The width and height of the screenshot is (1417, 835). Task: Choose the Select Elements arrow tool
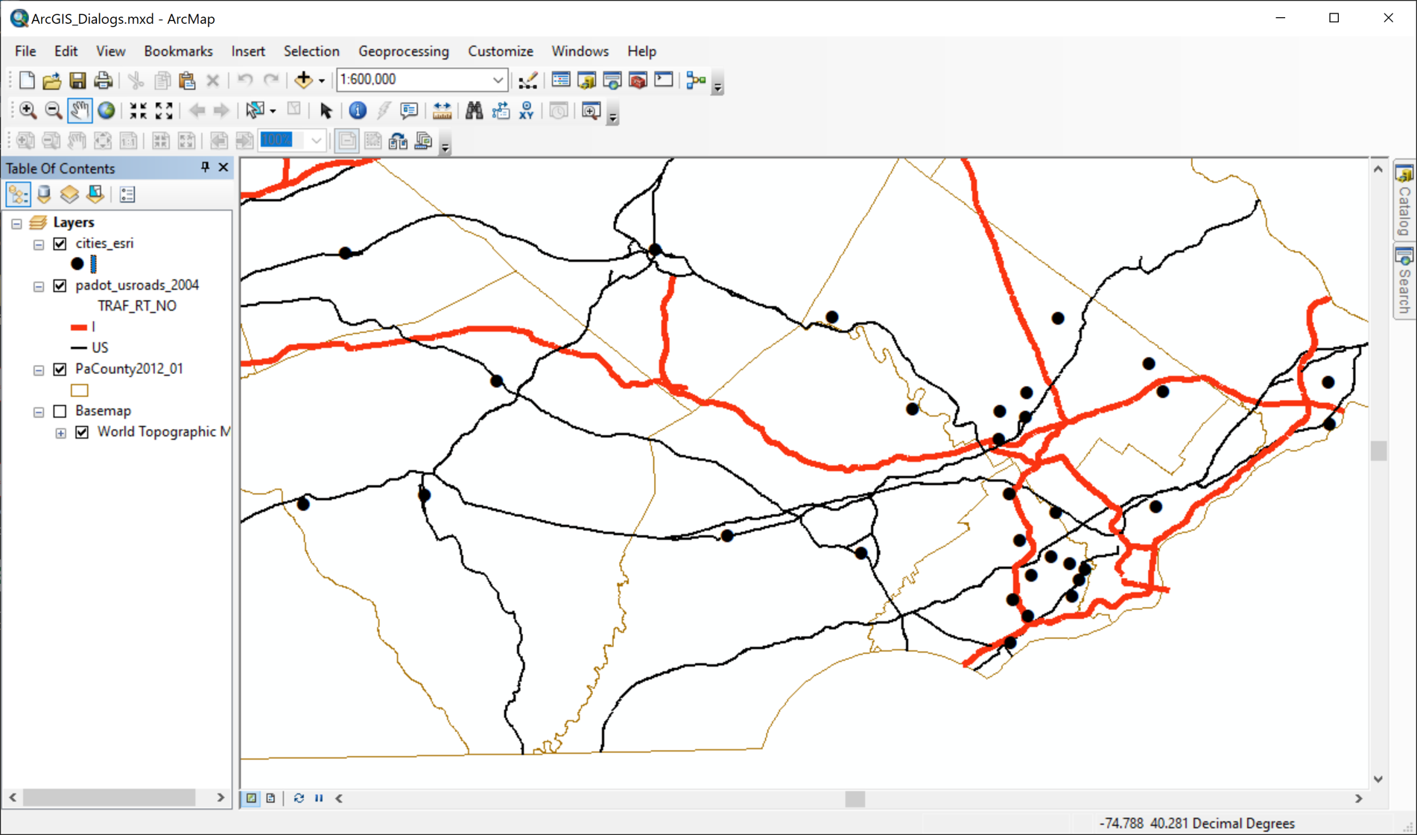click(326, 110)
